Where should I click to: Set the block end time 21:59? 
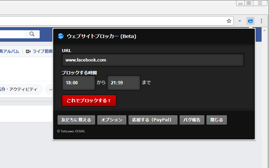click(124, 83)
